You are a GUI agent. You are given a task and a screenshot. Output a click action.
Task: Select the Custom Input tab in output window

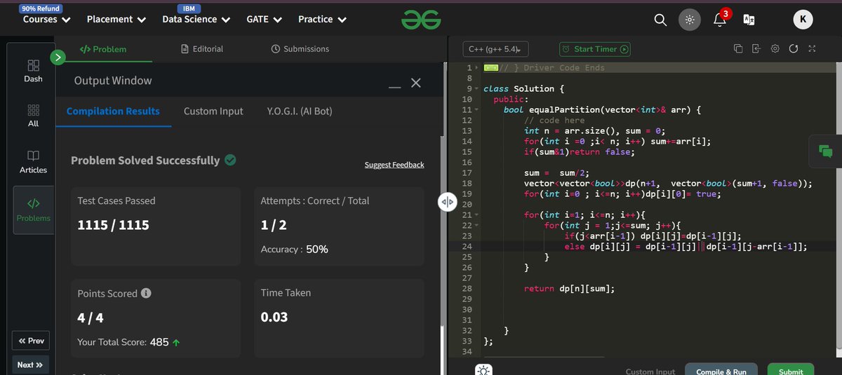[x=213, y=111]
